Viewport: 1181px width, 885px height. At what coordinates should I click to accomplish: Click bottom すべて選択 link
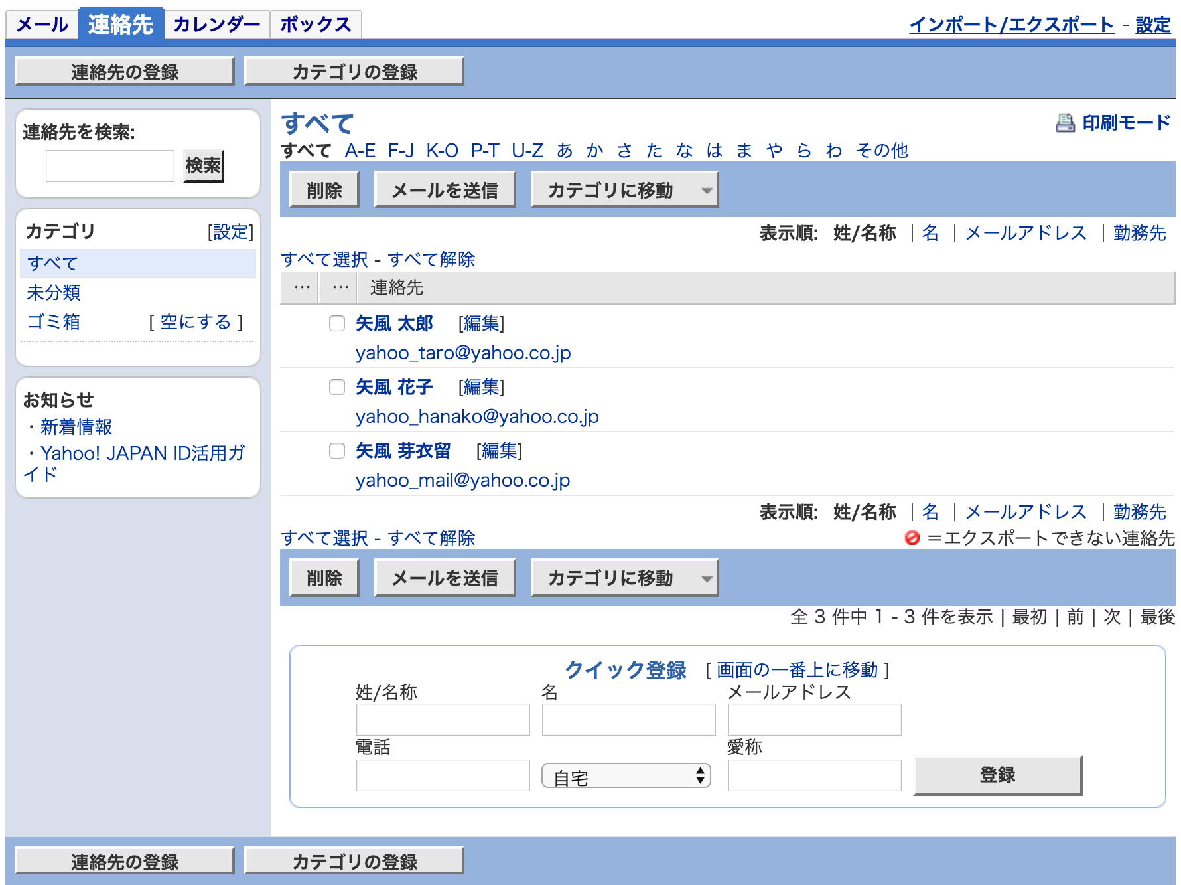click(x=324, y=538)
